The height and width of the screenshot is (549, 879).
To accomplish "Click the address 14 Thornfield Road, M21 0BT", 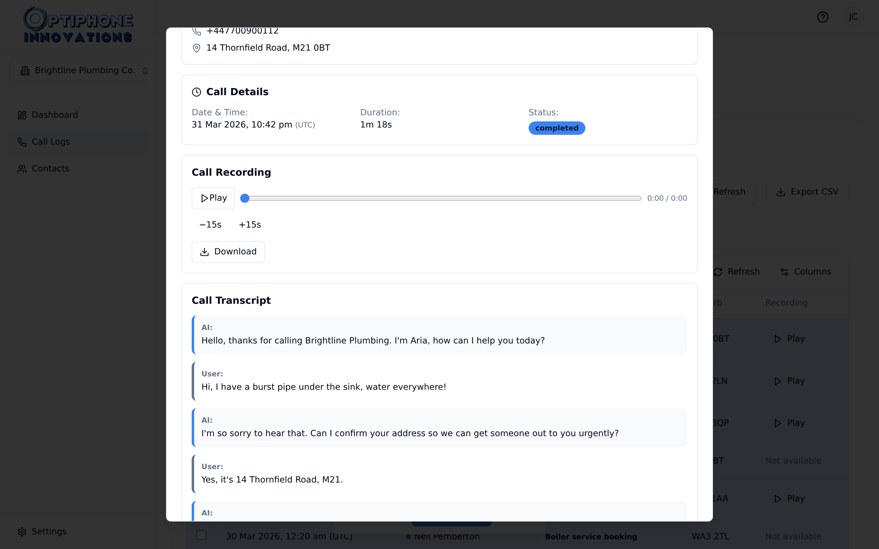I will (x=268, y=48).
